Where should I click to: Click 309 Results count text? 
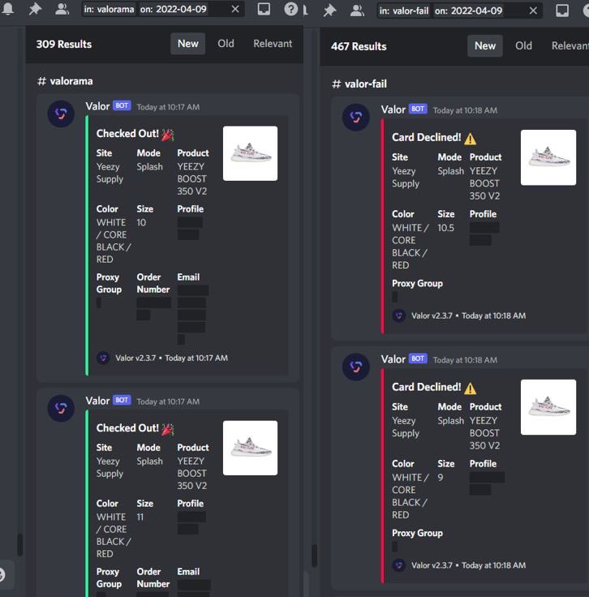[64, 44]
